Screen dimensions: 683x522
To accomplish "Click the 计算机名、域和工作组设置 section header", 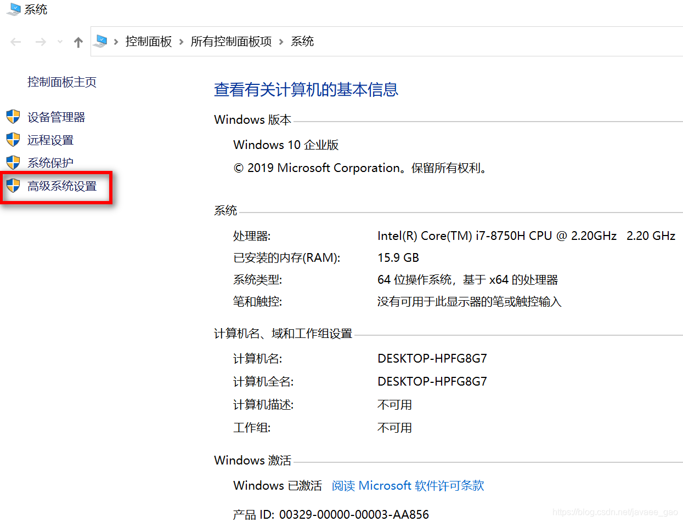I will pyautogui.click(x=283, y=334).
